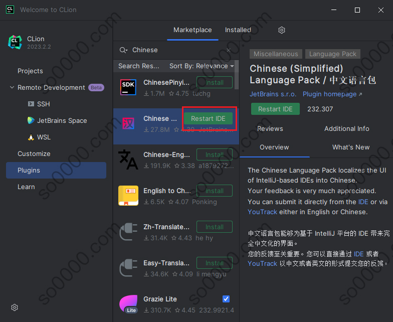Clear the Chinese search text
Viewport: 393px width, 322px height.
click(229, 50)
